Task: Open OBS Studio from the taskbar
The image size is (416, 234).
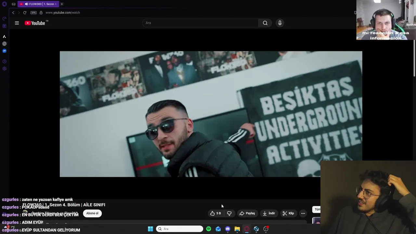Action: (266, 229)
